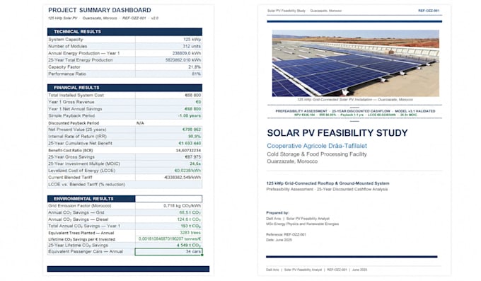Click the Number of Modules row label
Image resolution: width=481 pixels, height=281 pixels.
point(67,47)
